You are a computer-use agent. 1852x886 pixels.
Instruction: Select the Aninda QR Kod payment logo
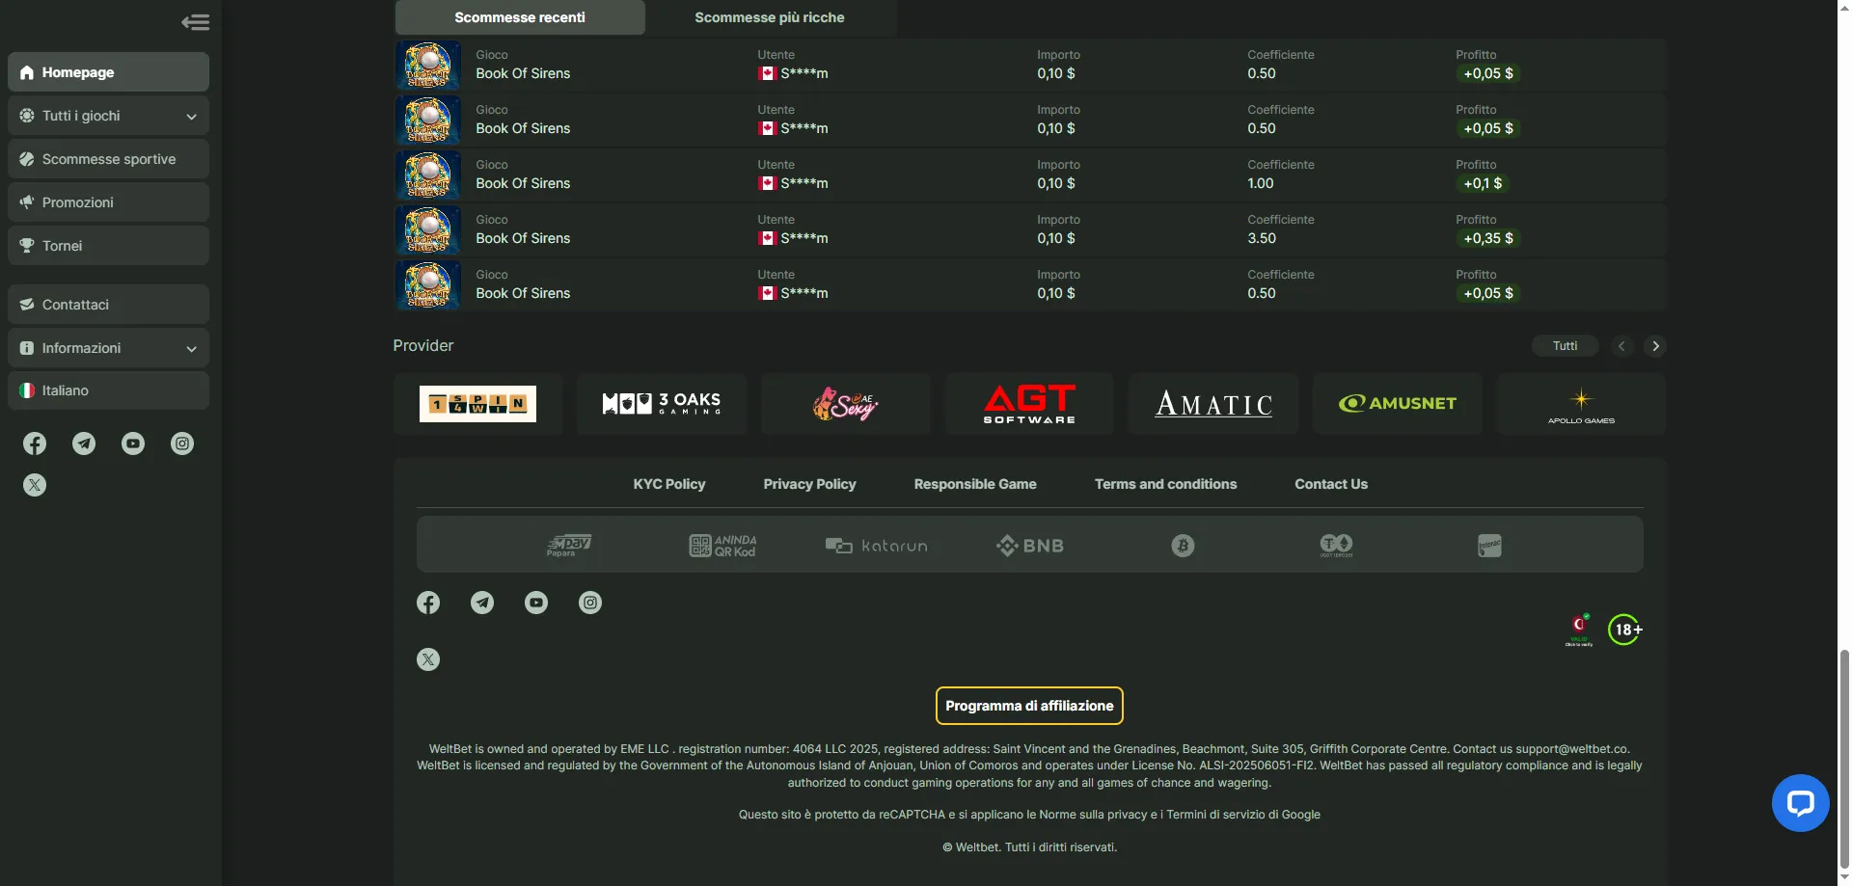[x=722, y=546]
